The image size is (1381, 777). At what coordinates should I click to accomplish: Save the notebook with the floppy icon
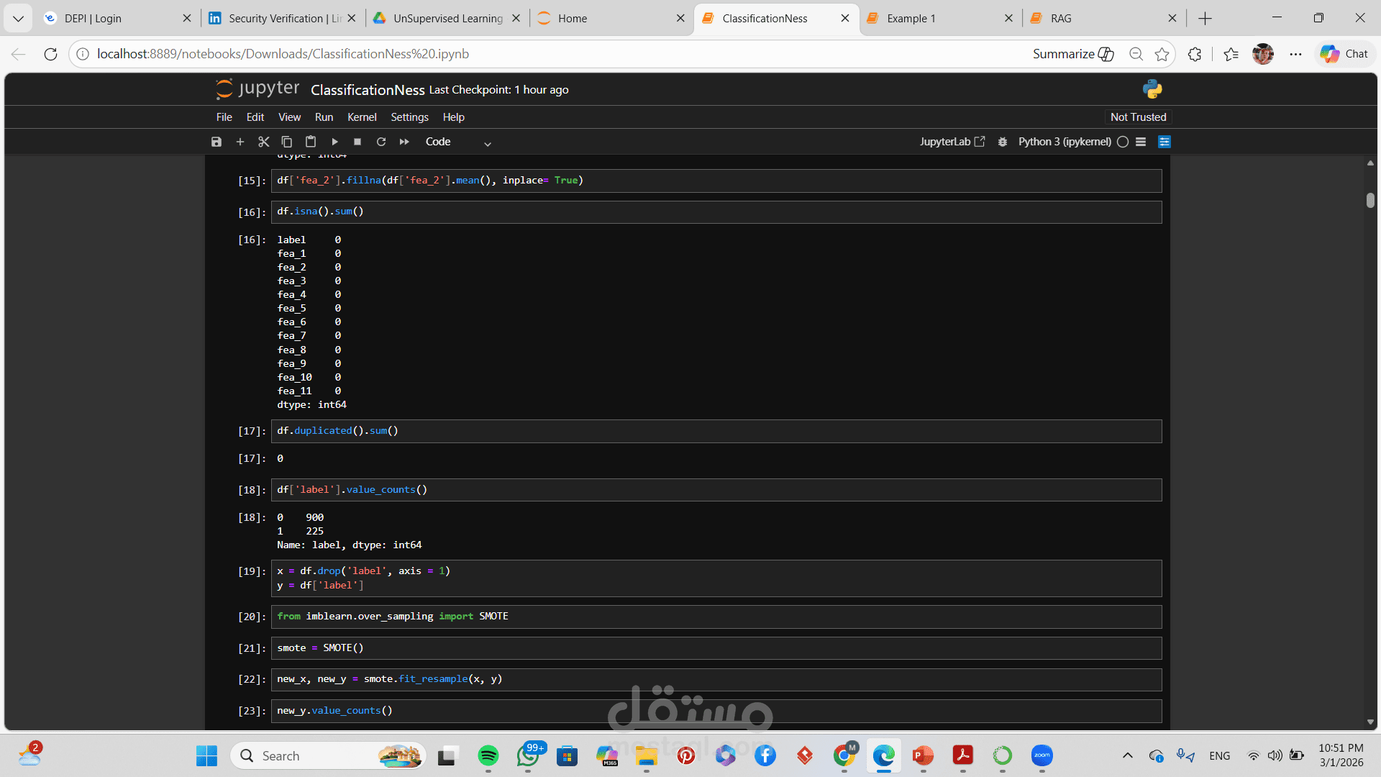tap(217, 142)
